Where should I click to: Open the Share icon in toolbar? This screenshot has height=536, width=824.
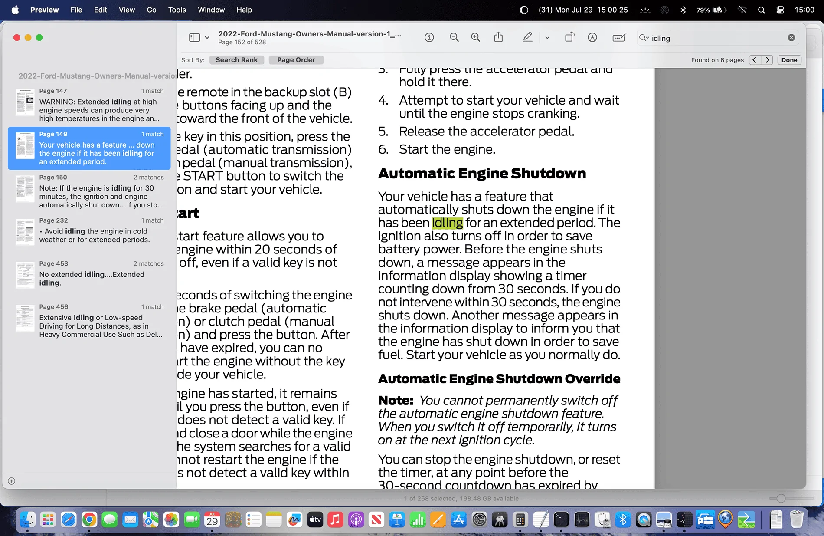tap(499, 37)
